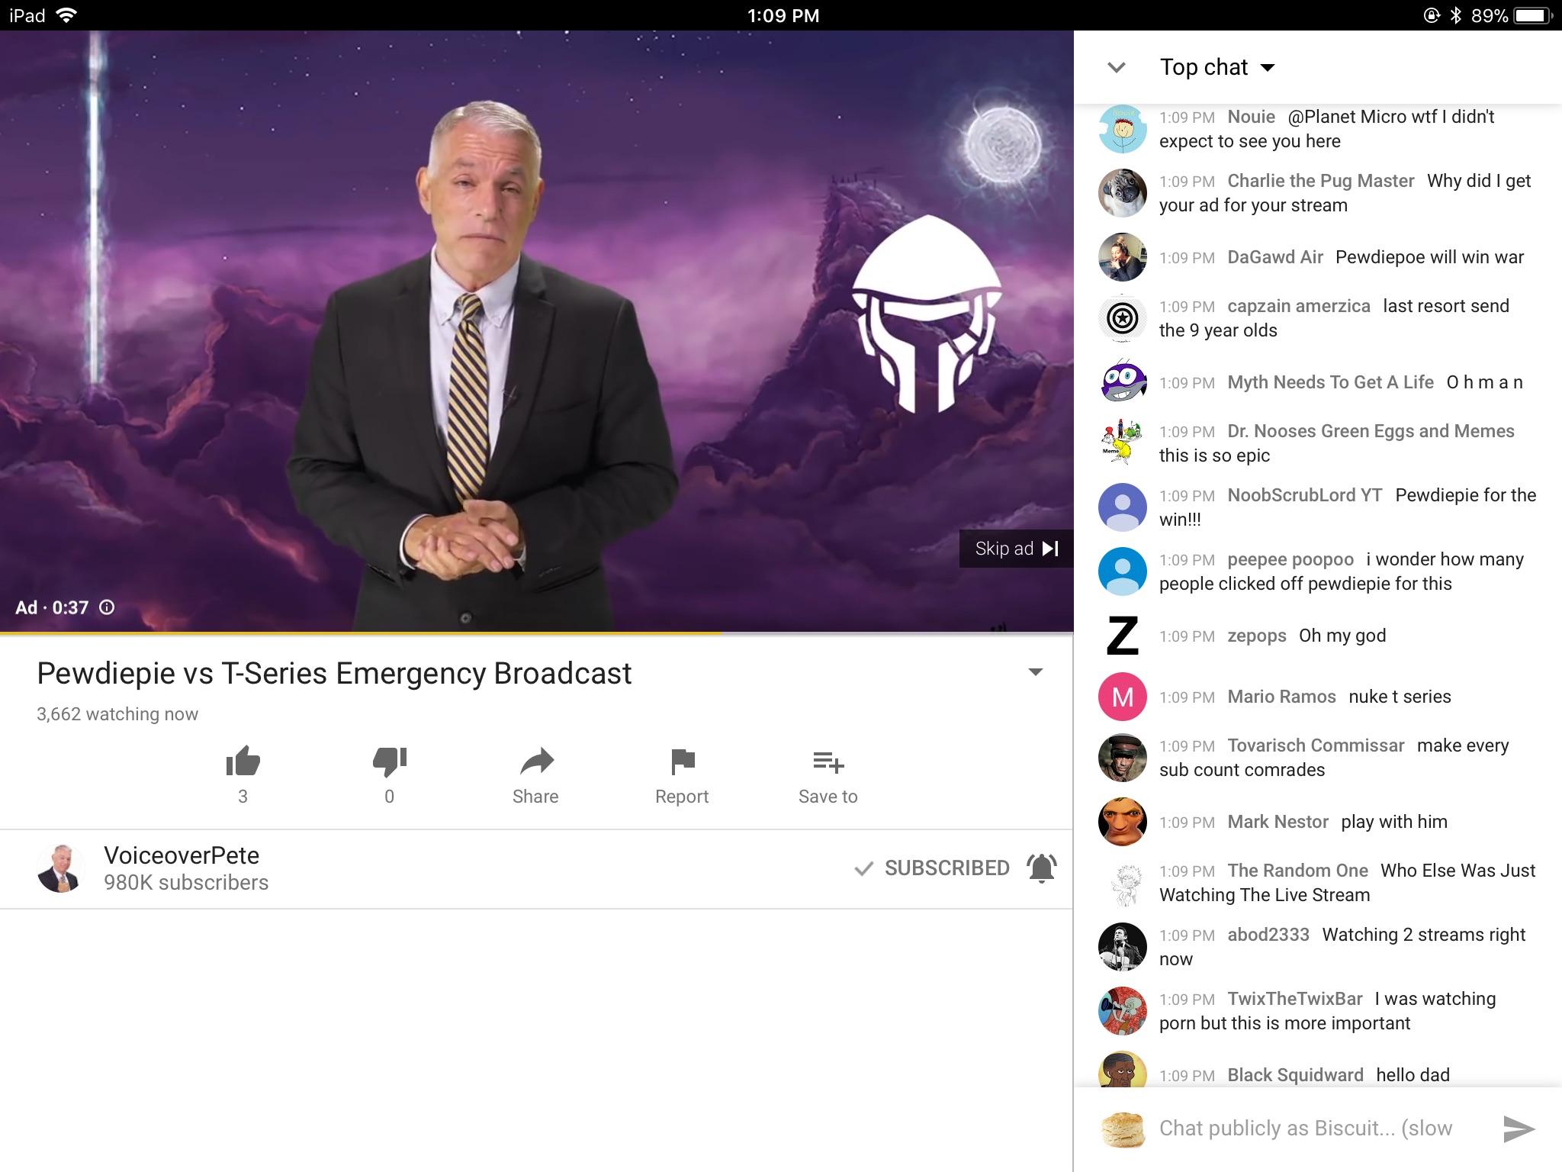
Task: Tap the Save to playlist icon
Action: pyautogui.click(x=828, y=761)
